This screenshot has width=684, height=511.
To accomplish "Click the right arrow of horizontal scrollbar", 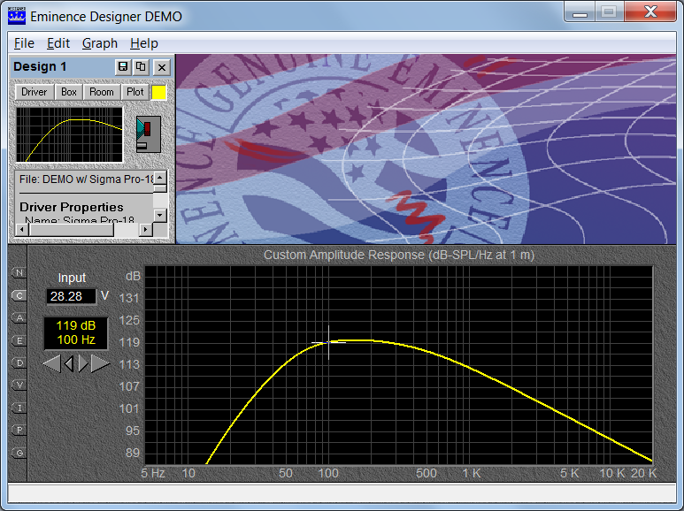I will pos(146,229).
